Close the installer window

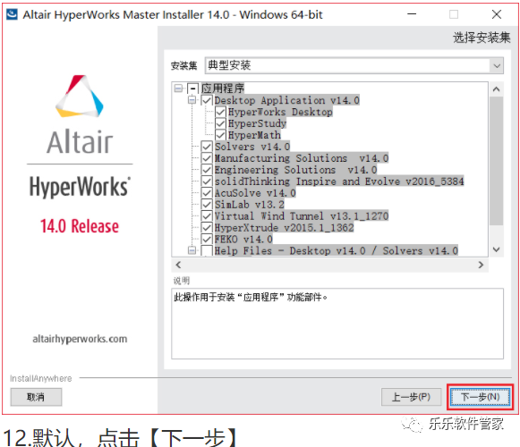pyautogui.click(x=497, y=14)
